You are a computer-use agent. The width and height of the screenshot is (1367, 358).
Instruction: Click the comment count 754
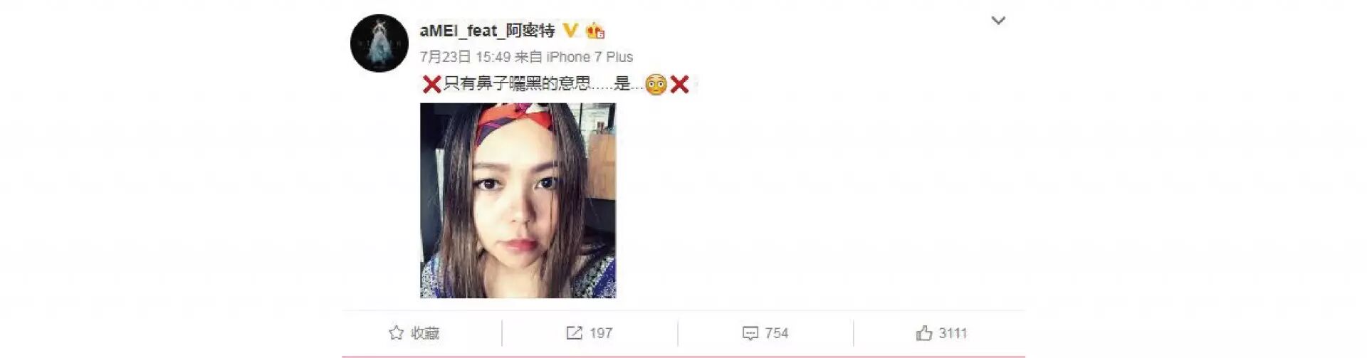[x=777, y=333]
